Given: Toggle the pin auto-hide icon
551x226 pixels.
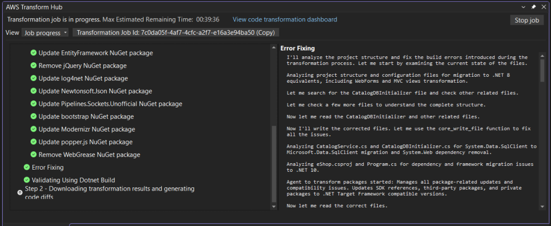Looking at the screenshot, I should 533,6.
